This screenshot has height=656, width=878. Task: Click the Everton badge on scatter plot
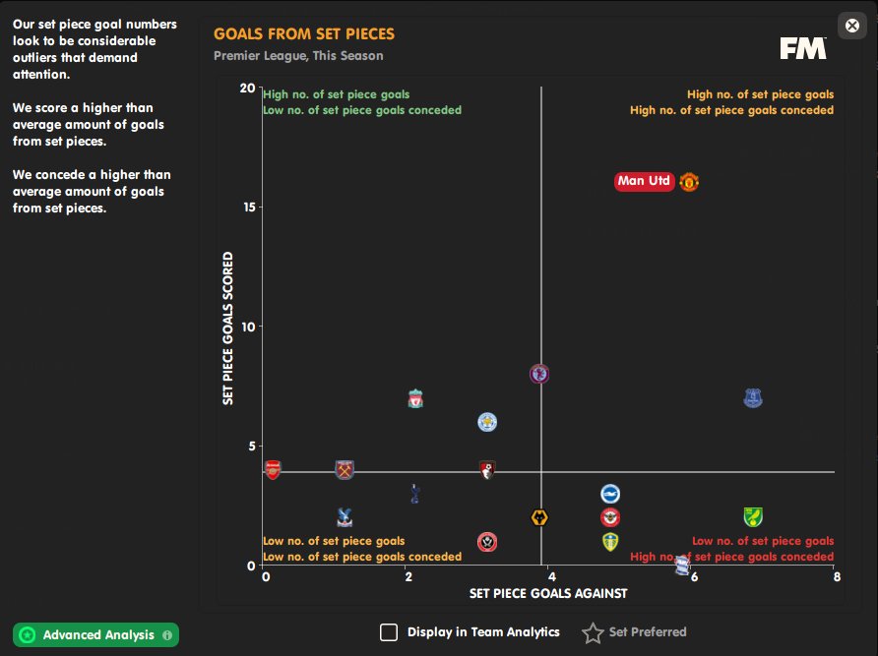pyautogui.click(x=753, y=398)
